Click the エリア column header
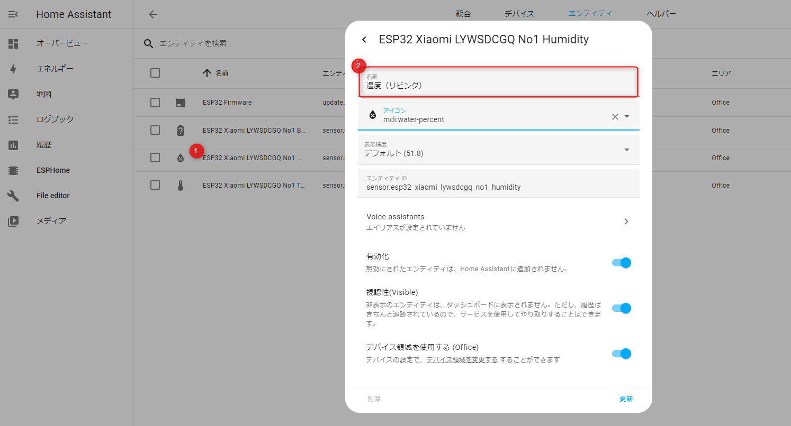This screenshot has height=426, width=791. coord(721,73)
